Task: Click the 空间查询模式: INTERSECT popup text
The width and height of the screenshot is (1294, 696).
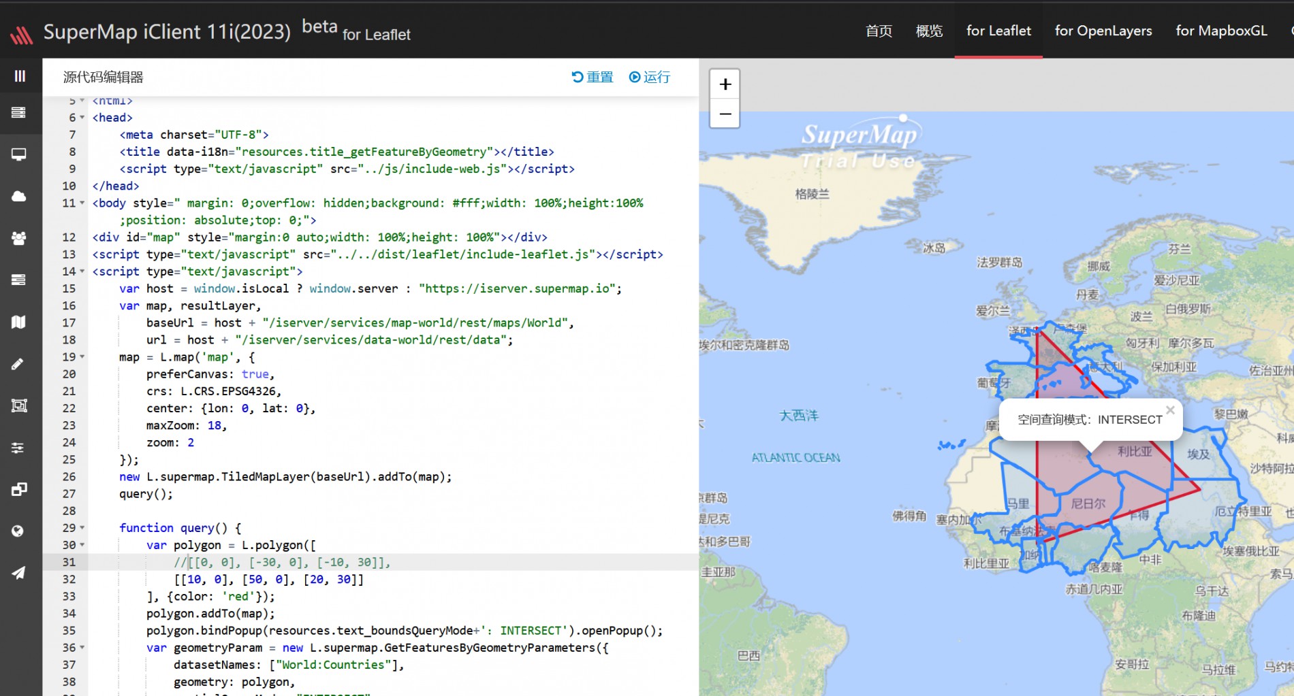Action: click(x=1090, y=420)
